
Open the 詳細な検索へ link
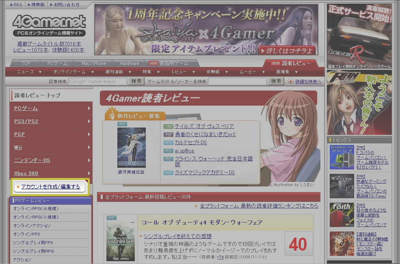click(308, 82)
